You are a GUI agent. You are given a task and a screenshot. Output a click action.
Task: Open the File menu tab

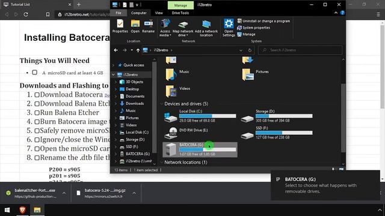(x=119, y=13)
